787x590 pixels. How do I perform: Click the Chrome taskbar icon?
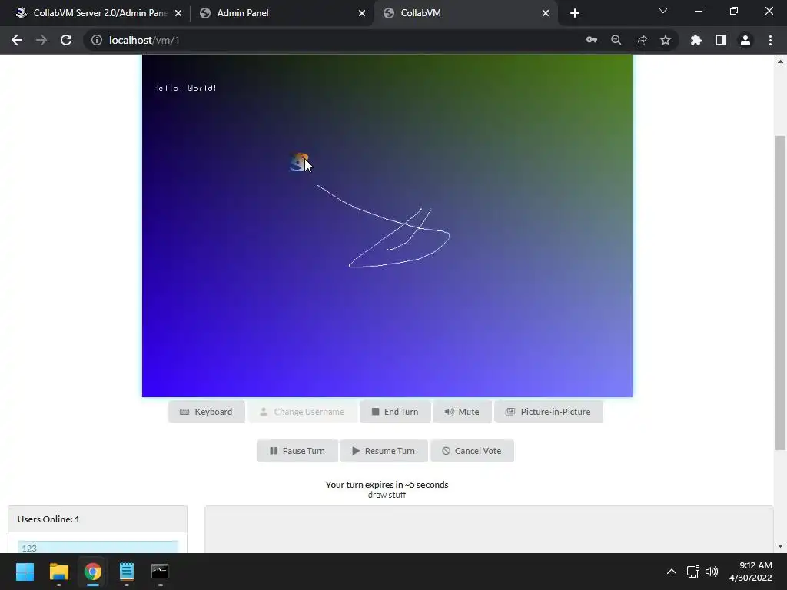pos(92,572)
